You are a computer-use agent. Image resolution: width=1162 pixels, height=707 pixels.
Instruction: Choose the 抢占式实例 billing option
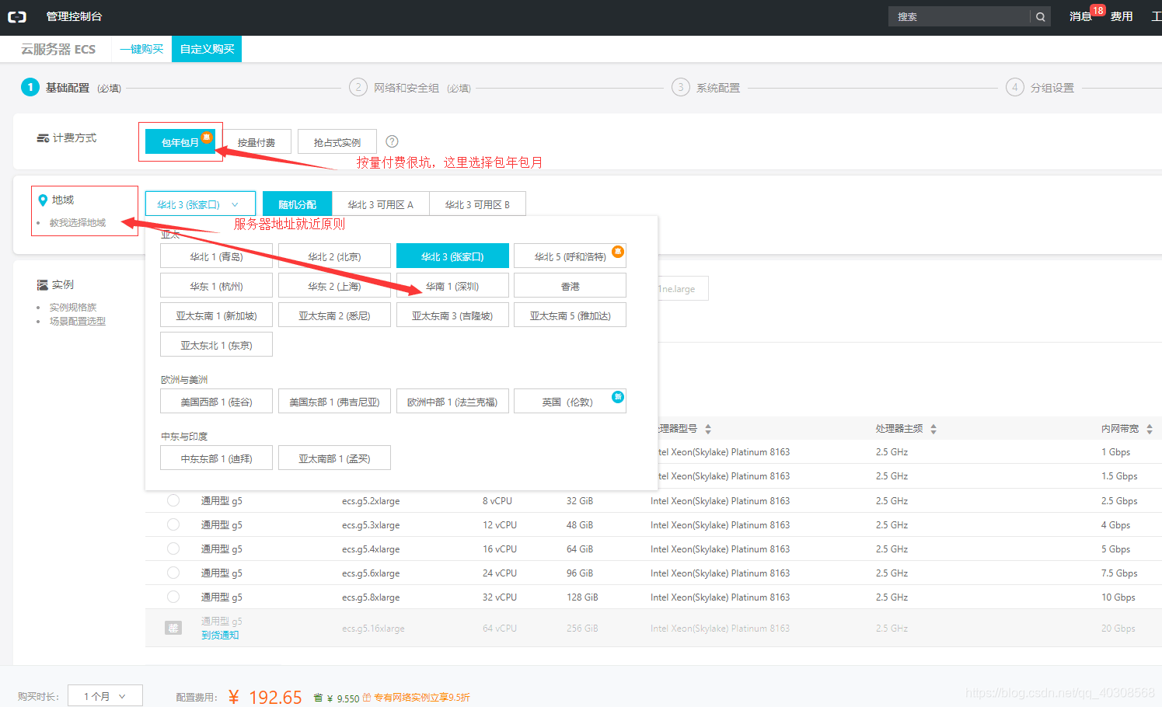click(x=337, y=141)
